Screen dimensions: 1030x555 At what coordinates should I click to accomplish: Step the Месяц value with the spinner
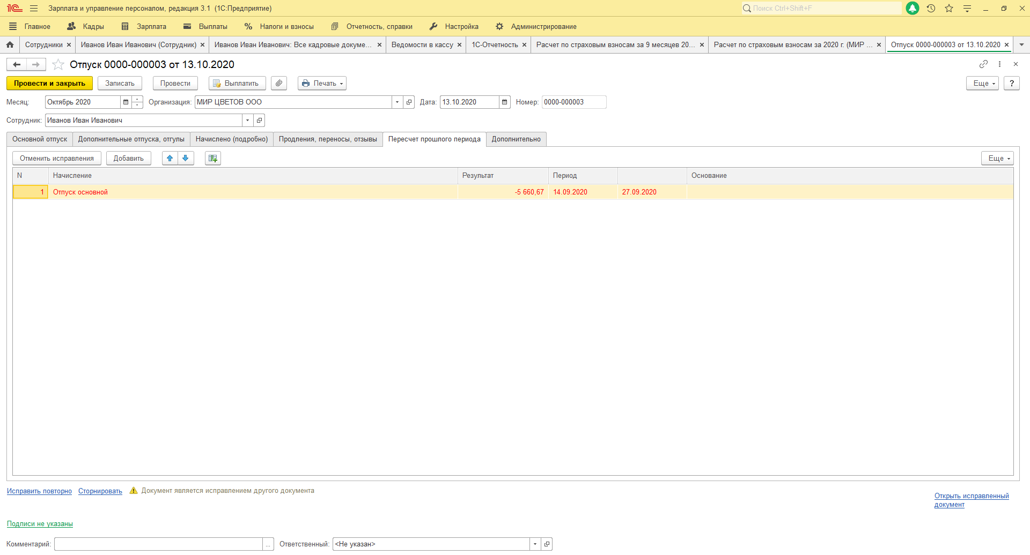pyautogui.click(x=137, y=102)
